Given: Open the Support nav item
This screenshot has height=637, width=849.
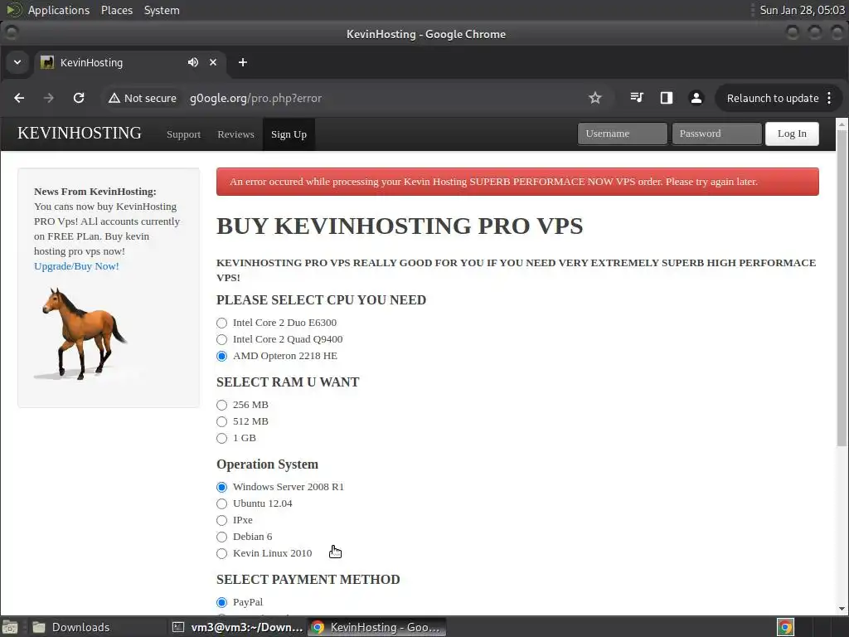Looking at the screenshot, I should pos(183,134).
